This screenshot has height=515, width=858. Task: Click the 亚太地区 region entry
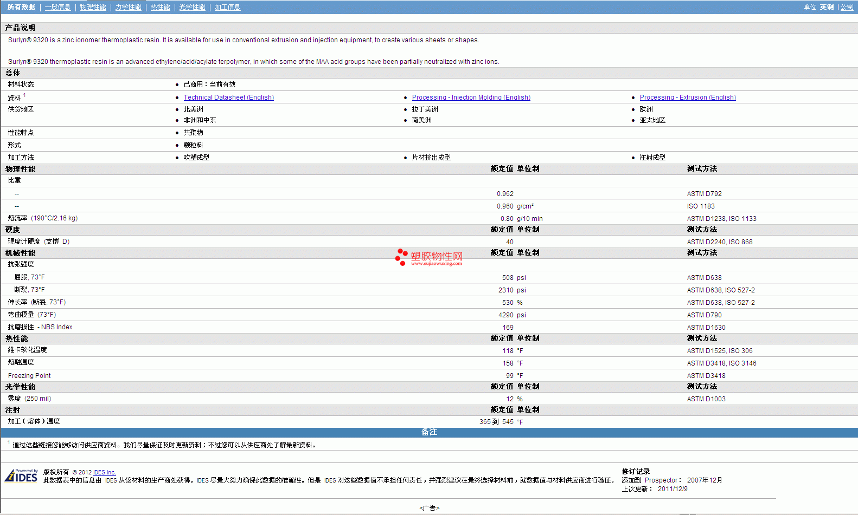coord(652,120)
